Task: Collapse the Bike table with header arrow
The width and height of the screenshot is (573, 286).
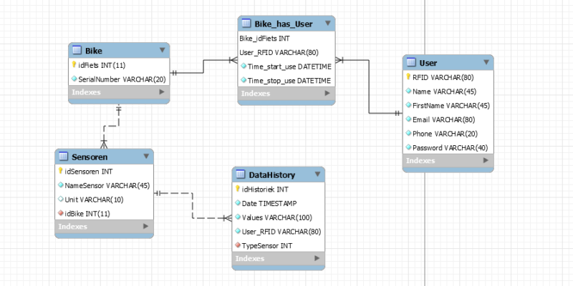Action: (x=162, y=50)
